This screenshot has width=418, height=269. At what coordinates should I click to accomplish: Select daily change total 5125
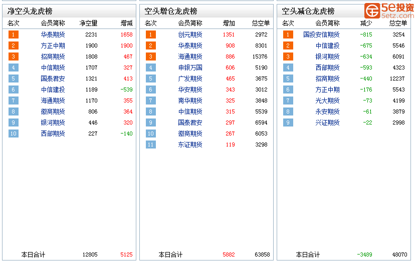(x=126, y=254)
